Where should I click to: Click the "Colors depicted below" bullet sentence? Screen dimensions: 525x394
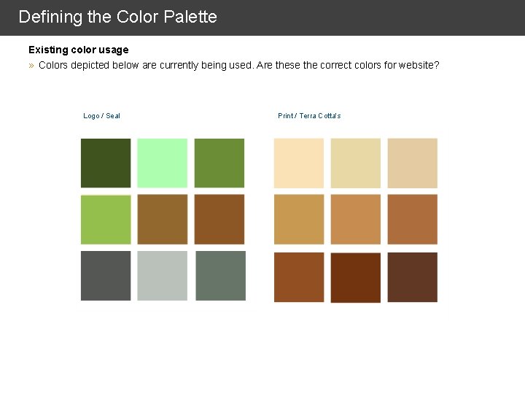tap(238, 65)
